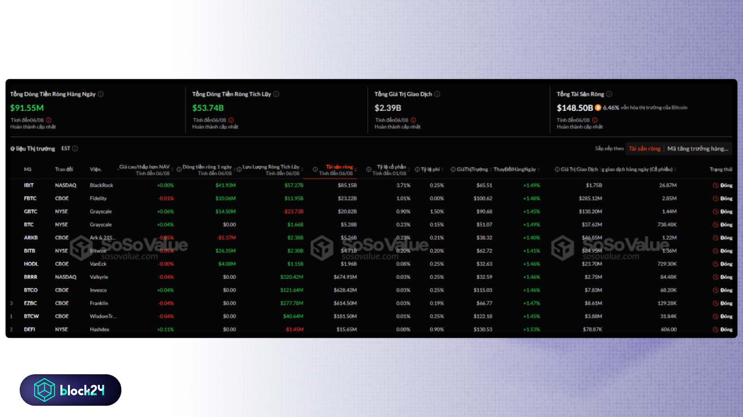The image size is (743, 417).
Task: Click info icon beside GiáThịTrường column header
Action: coord(452,169)
